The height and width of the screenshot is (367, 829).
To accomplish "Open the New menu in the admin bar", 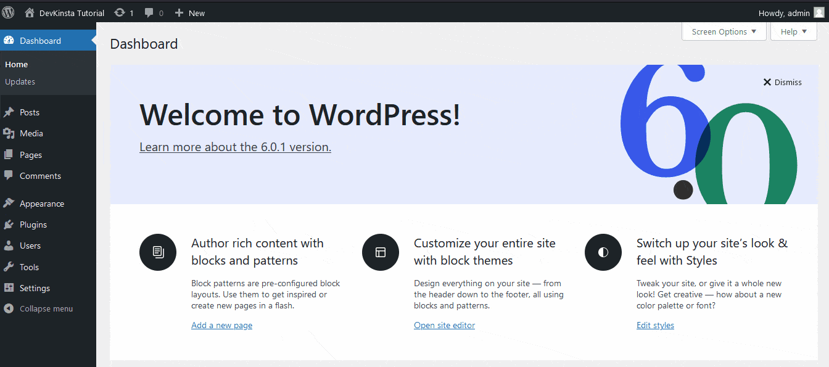I will [x=189, y=12].
